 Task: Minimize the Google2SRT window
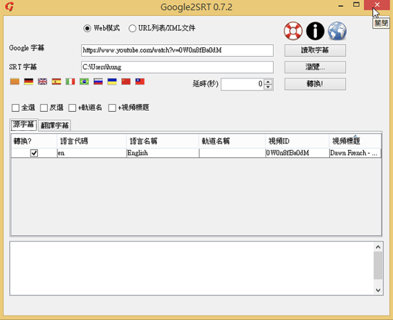[341, 5]
